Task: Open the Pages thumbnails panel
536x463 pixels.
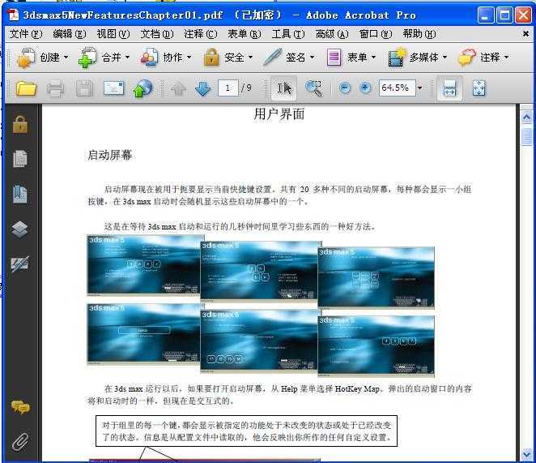Action: point(20,159)
